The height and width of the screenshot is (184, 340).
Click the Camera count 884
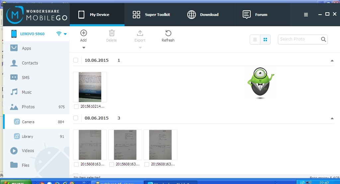click(61, 122)
